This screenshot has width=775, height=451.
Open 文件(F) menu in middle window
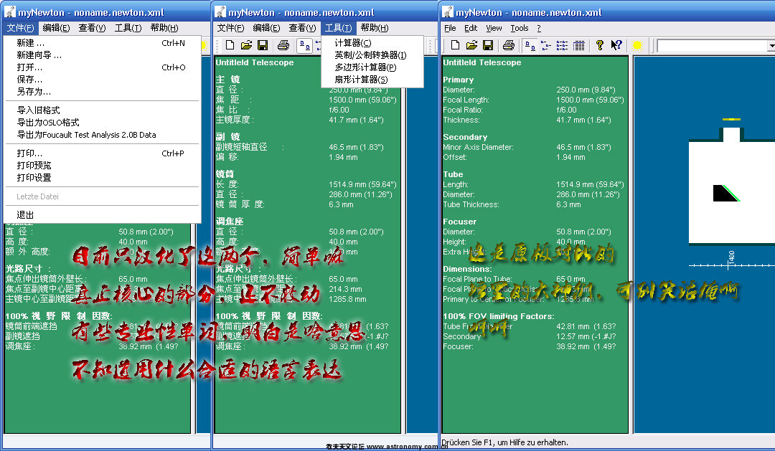tap(230, 28)
